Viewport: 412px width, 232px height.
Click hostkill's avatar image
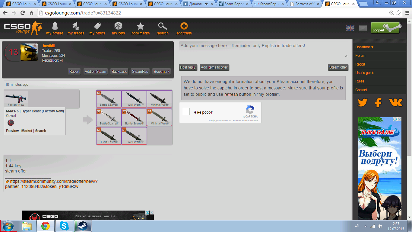[x=29, y=52]
